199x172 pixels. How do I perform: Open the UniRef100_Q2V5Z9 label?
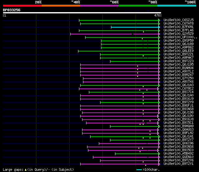[178, 34]
